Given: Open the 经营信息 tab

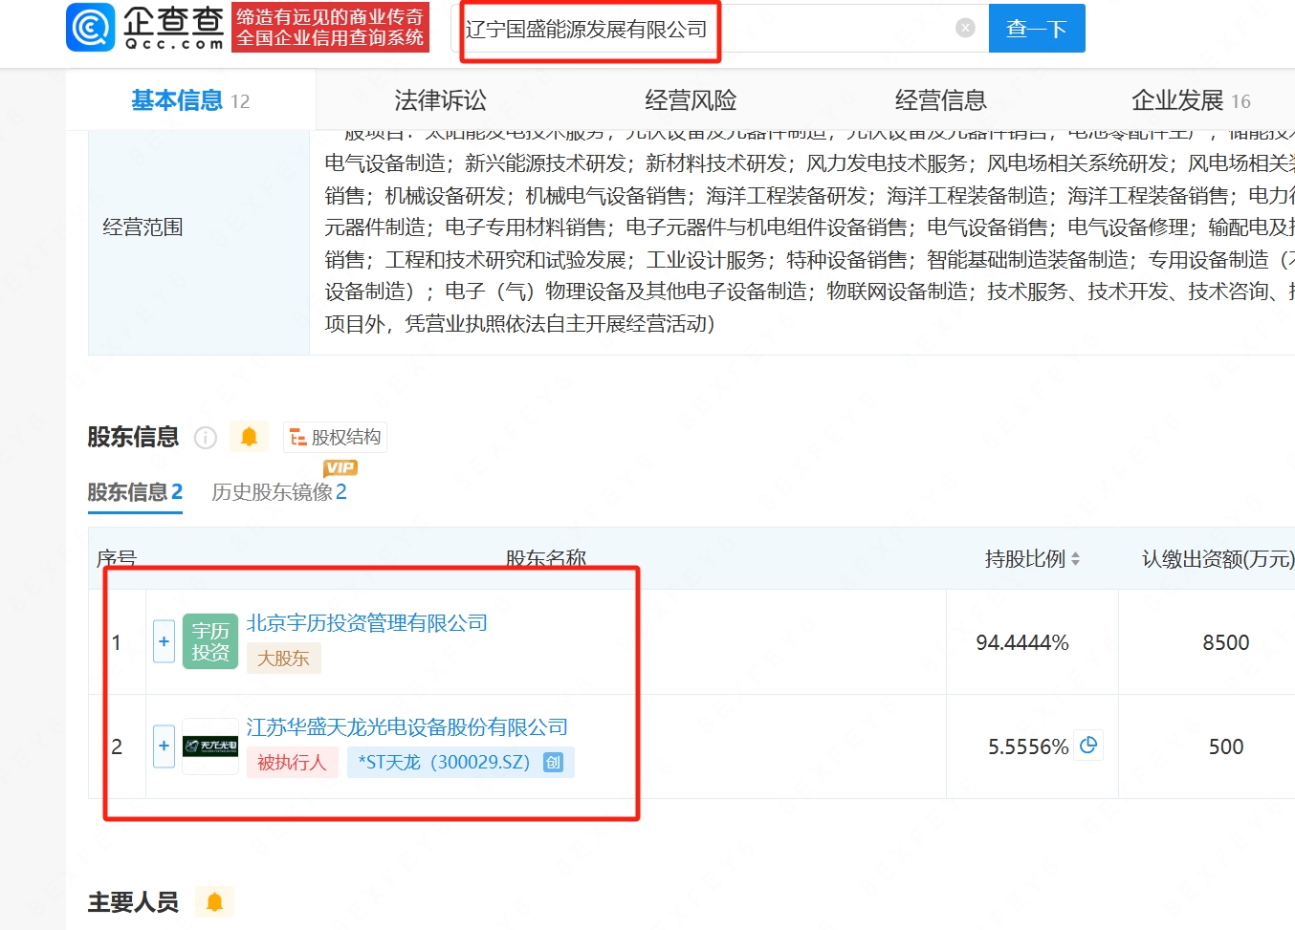Looking at the screenshot, I should coord(940,100).
